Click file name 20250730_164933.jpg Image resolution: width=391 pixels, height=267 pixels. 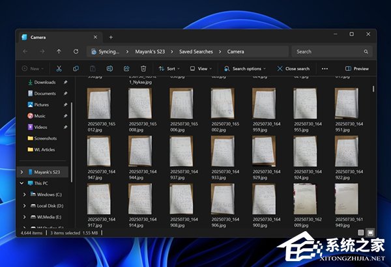click(x=225, y=175)
